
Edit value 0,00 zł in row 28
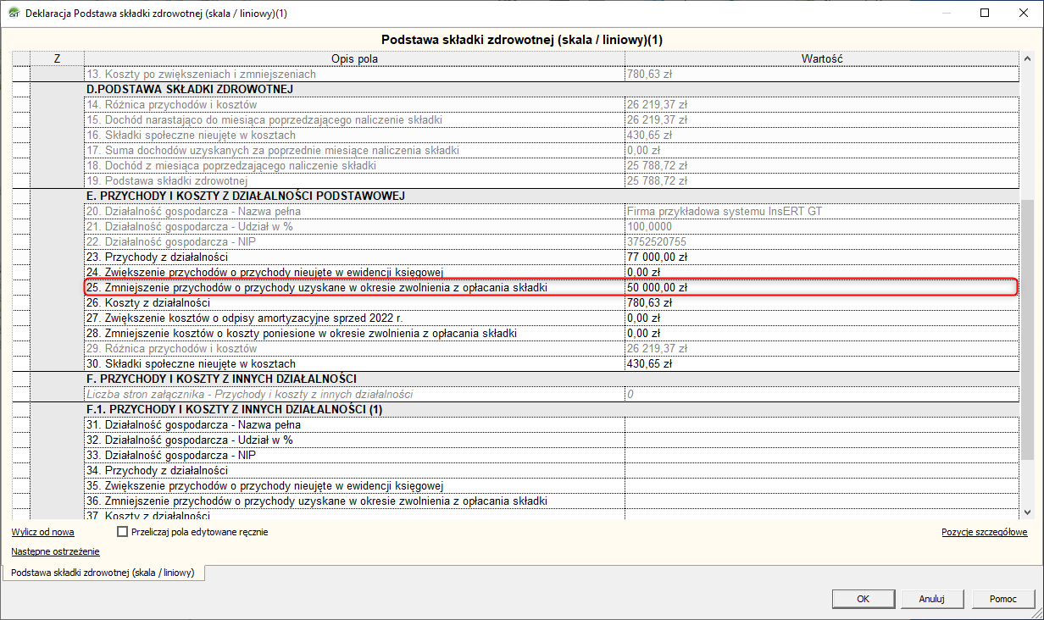point(821,333)
